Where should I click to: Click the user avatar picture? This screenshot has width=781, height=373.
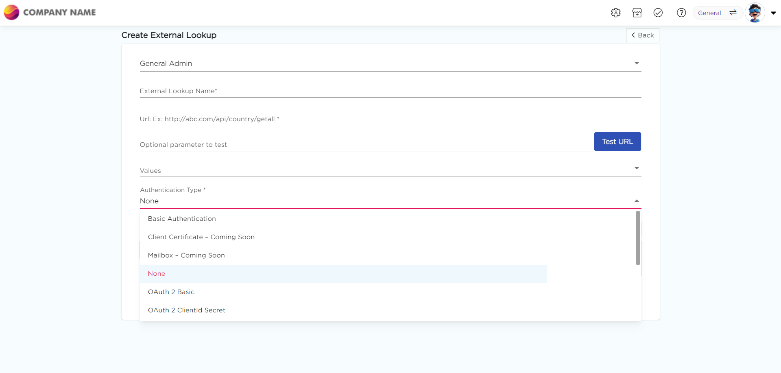pyautogui.click(x=755, y=13)
